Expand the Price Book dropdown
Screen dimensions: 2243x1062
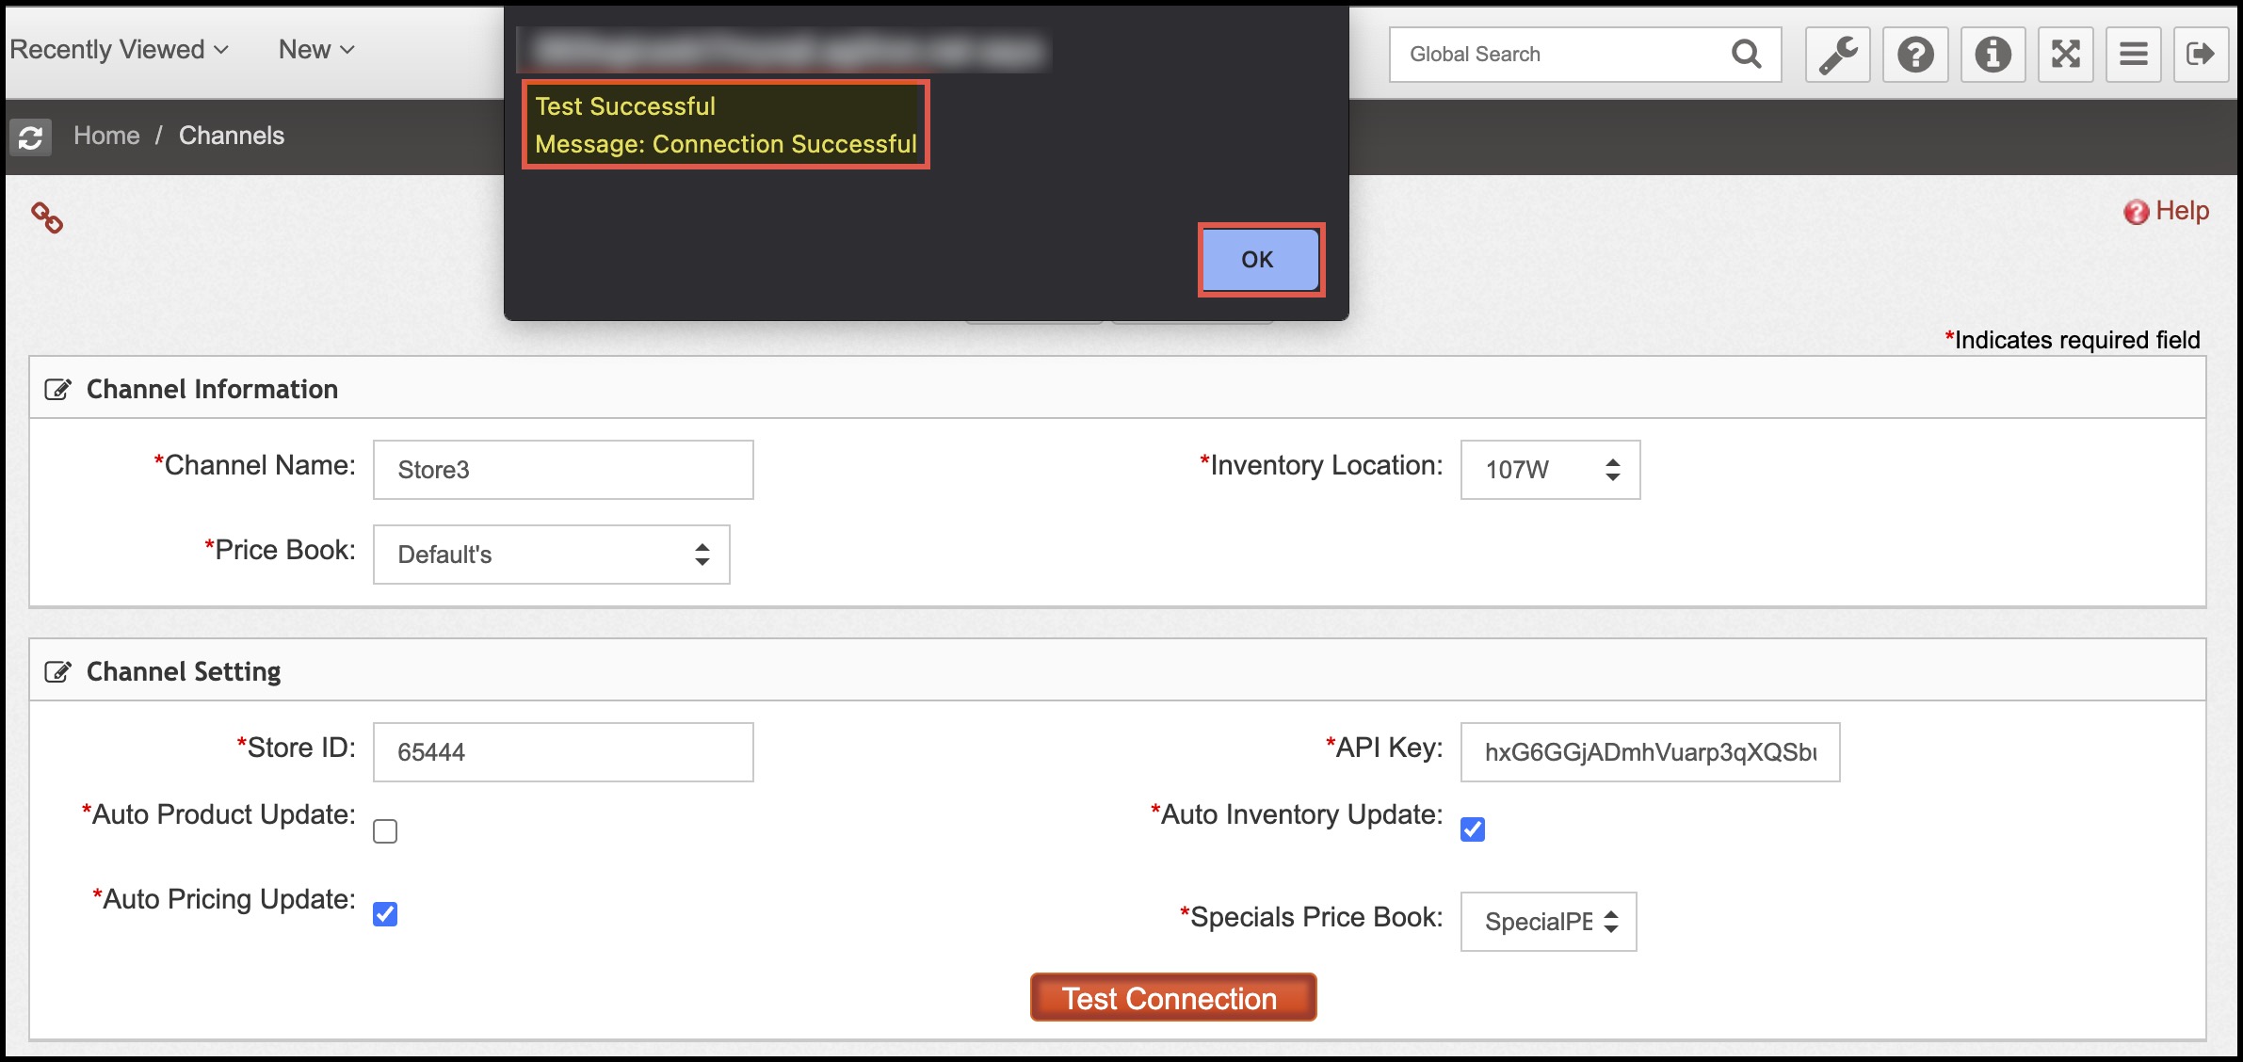pyautogui.click(x=551, y=555)
